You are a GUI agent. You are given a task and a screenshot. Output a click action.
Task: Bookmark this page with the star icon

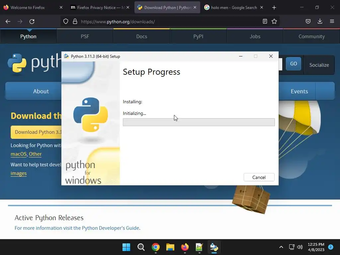click(x=274, y=22)
